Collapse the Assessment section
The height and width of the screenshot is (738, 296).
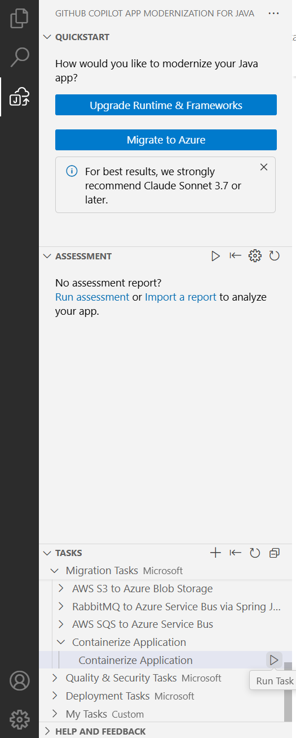(47, 256)
